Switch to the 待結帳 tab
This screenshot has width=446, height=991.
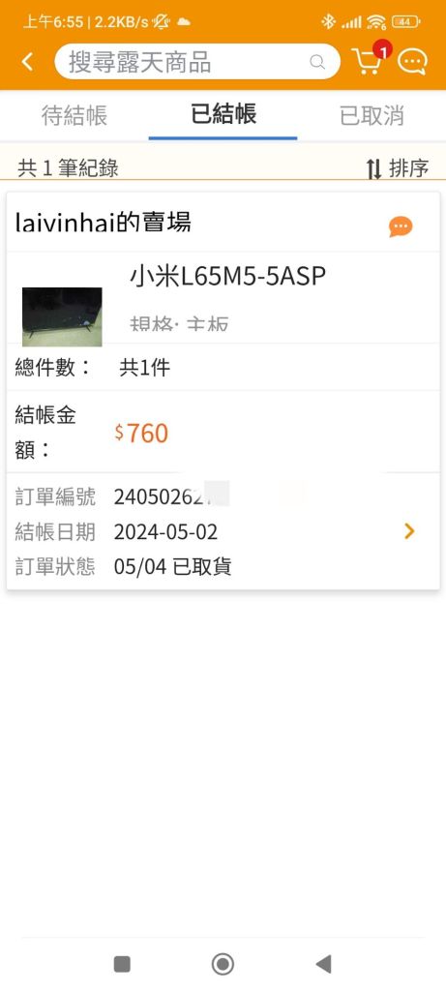74,116
